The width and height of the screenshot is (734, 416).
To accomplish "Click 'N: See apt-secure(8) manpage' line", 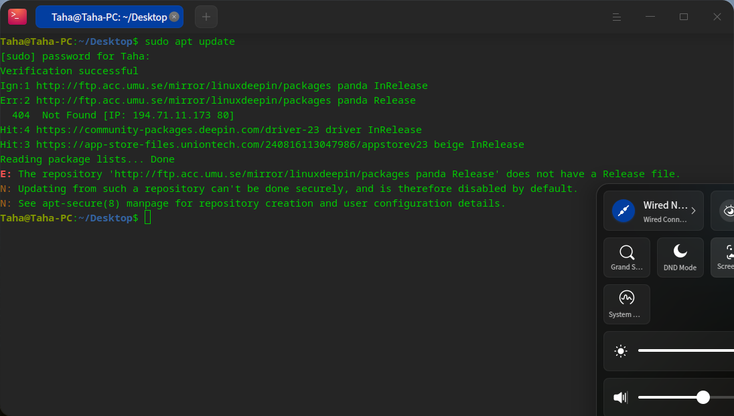I will click(x=252, y=203).
